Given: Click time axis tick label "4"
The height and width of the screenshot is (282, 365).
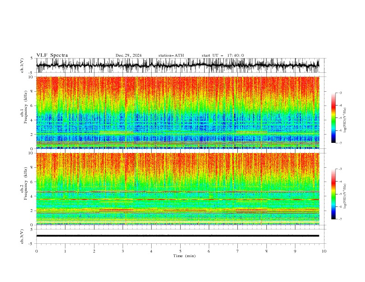Looking at the screenshot, I should click(x=152, y=251).
